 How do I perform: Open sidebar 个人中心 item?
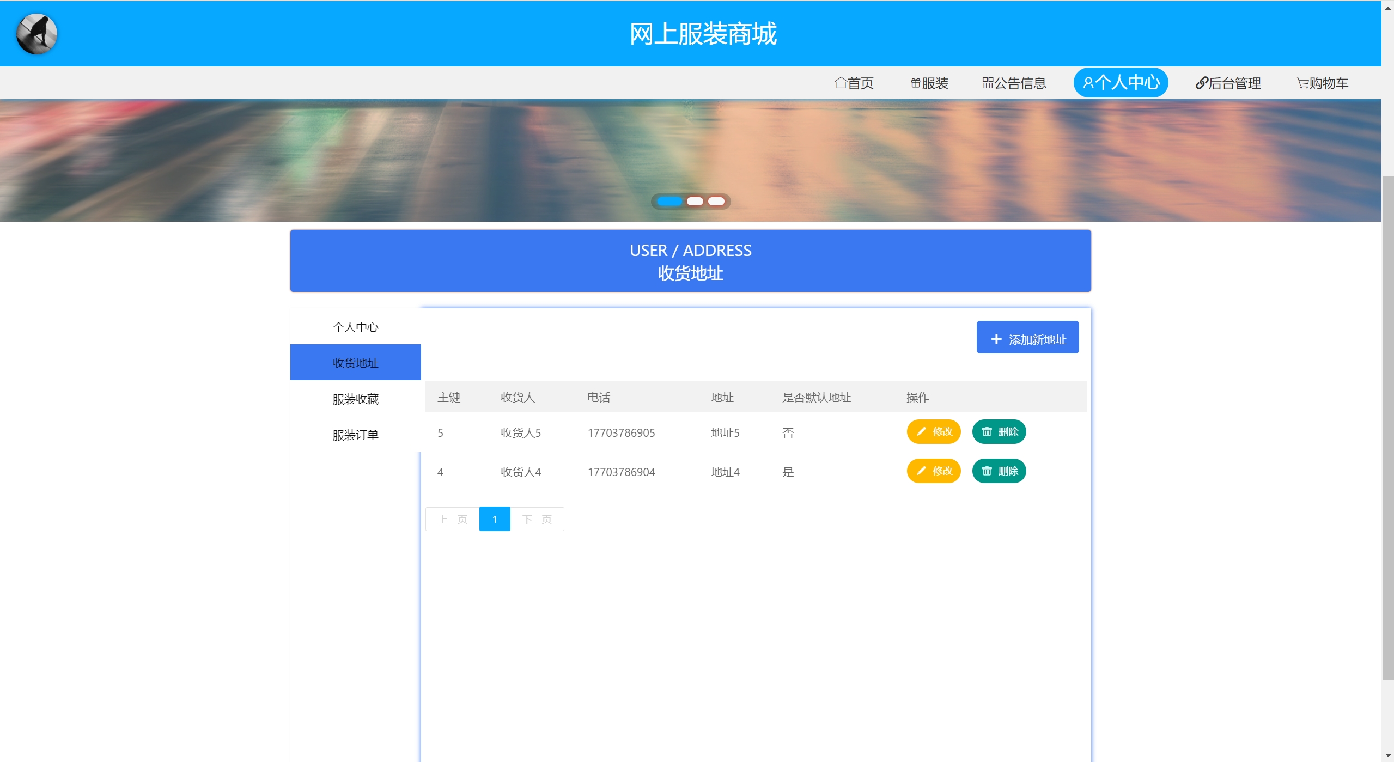point(355,327)
